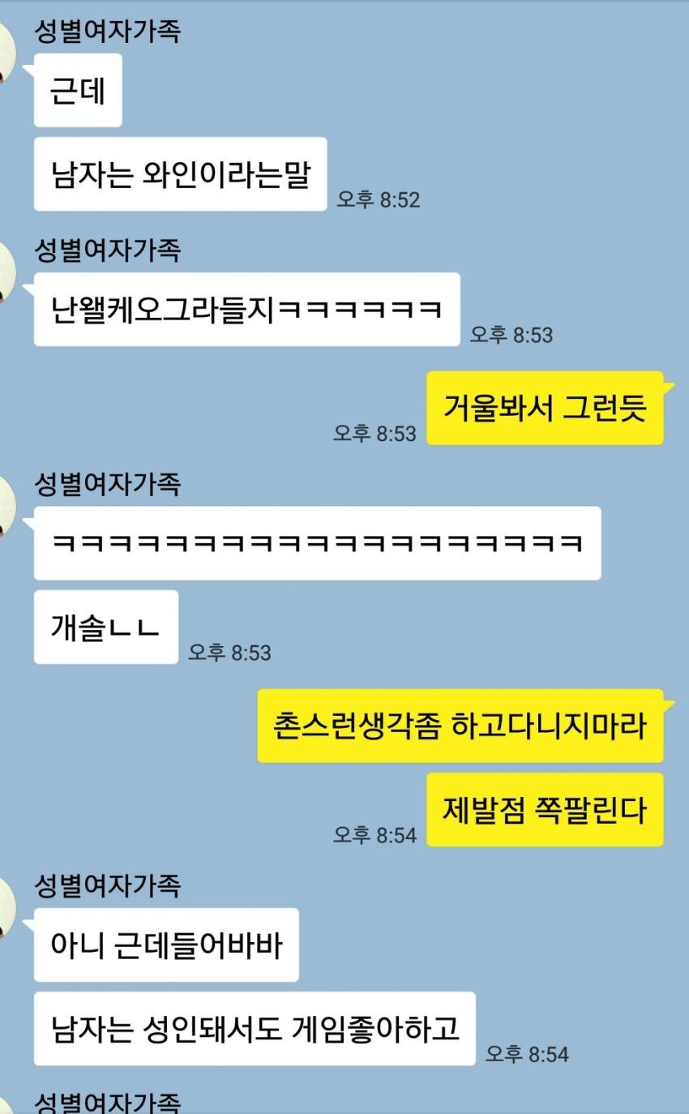
Task: Select the '남자는 와인이라는말' message bubble
Action: 181,174
